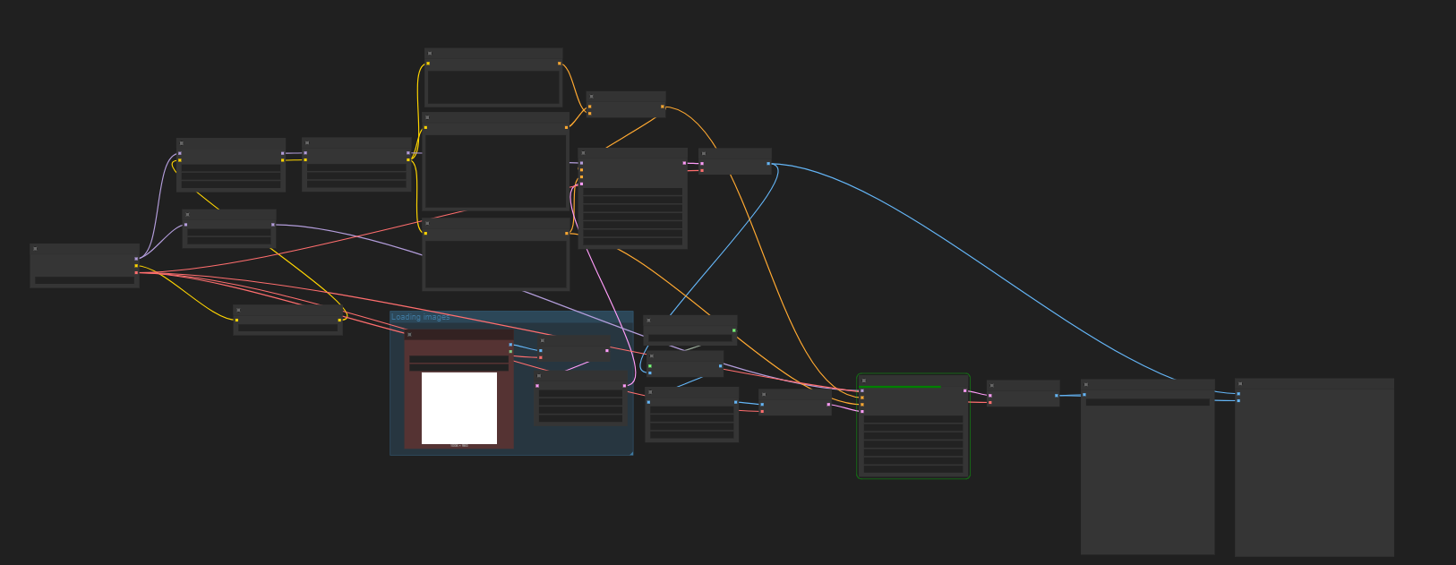The width and height of the screenshot is (1456, 565).
Task: Click the red loader node's green output port
Action: pyautogui.click(x=510, y=351)
